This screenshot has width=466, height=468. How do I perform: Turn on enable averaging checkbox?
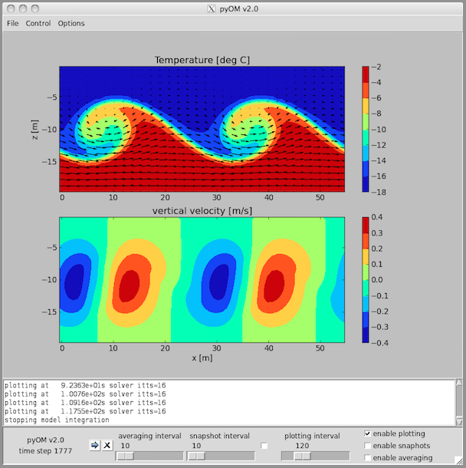pos(368,458)
